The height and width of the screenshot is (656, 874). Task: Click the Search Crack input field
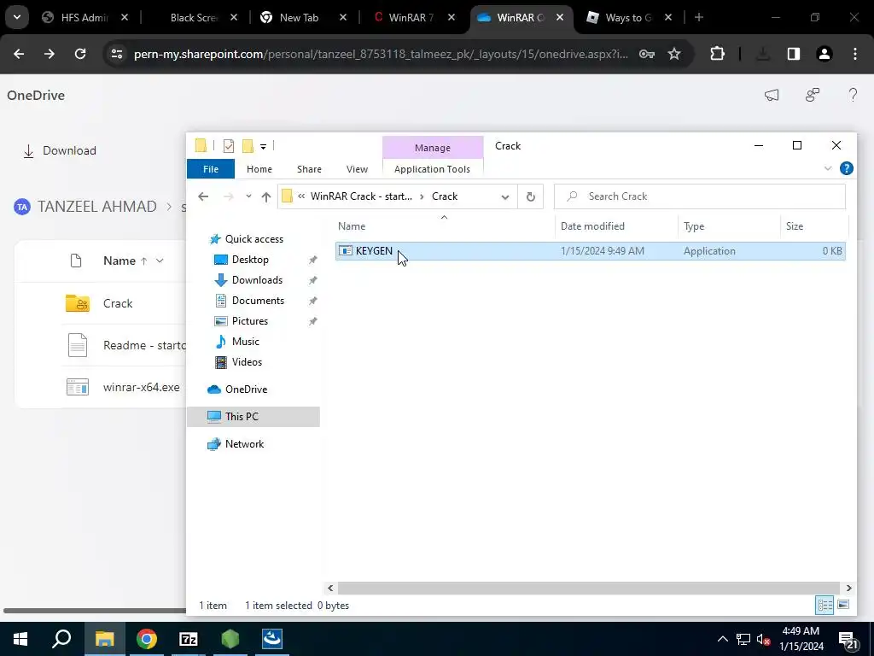pyautogui.click(x=700, y=196)
